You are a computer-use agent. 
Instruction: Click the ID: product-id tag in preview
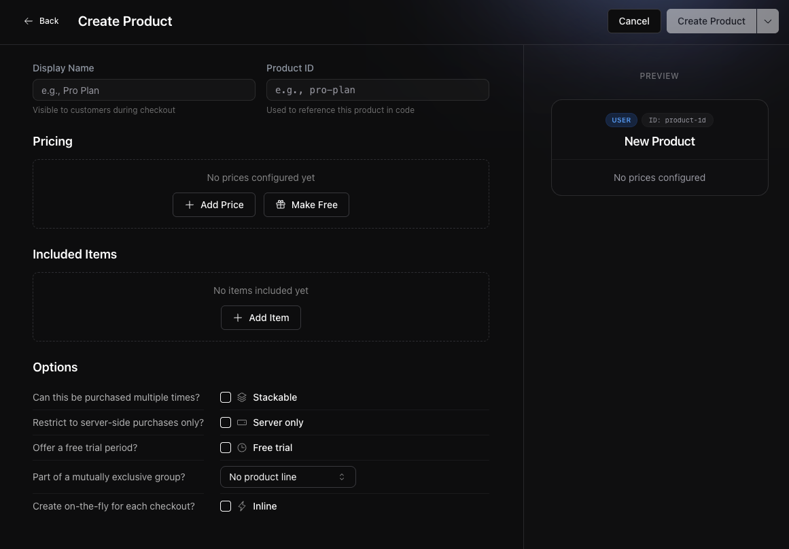point(678,120)
